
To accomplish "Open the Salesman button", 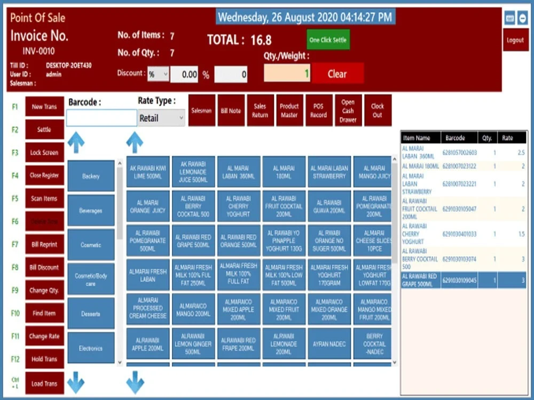I will (202, 110).
